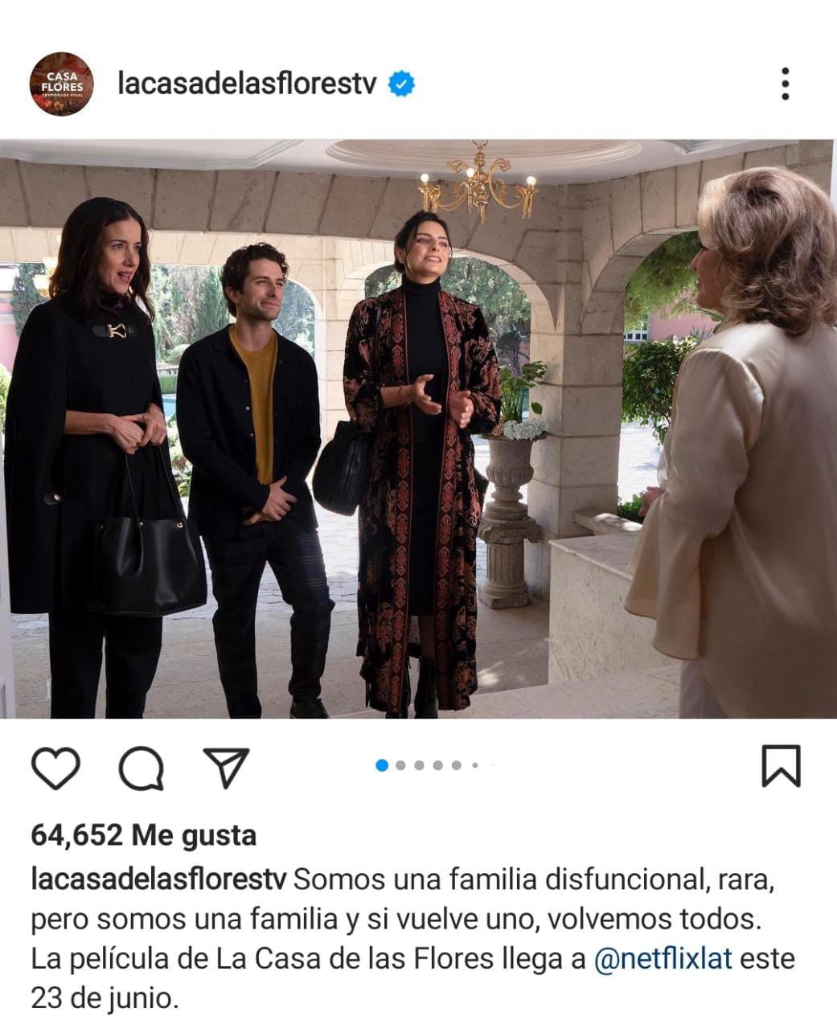Share the post with the paper plane icon

[x=226, y=768]
